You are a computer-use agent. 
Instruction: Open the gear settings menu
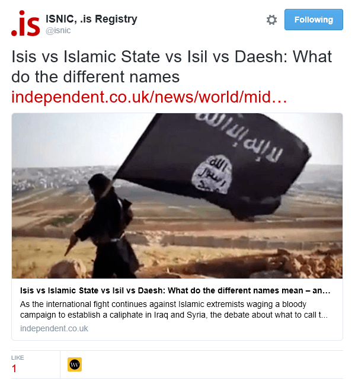coord(271,20)
